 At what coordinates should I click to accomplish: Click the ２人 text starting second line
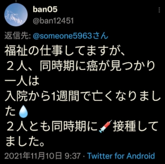[17, 66]
